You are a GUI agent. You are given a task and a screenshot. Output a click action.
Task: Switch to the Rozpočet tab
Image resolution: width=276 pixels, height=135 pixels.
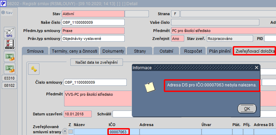[x=193, y=51]
